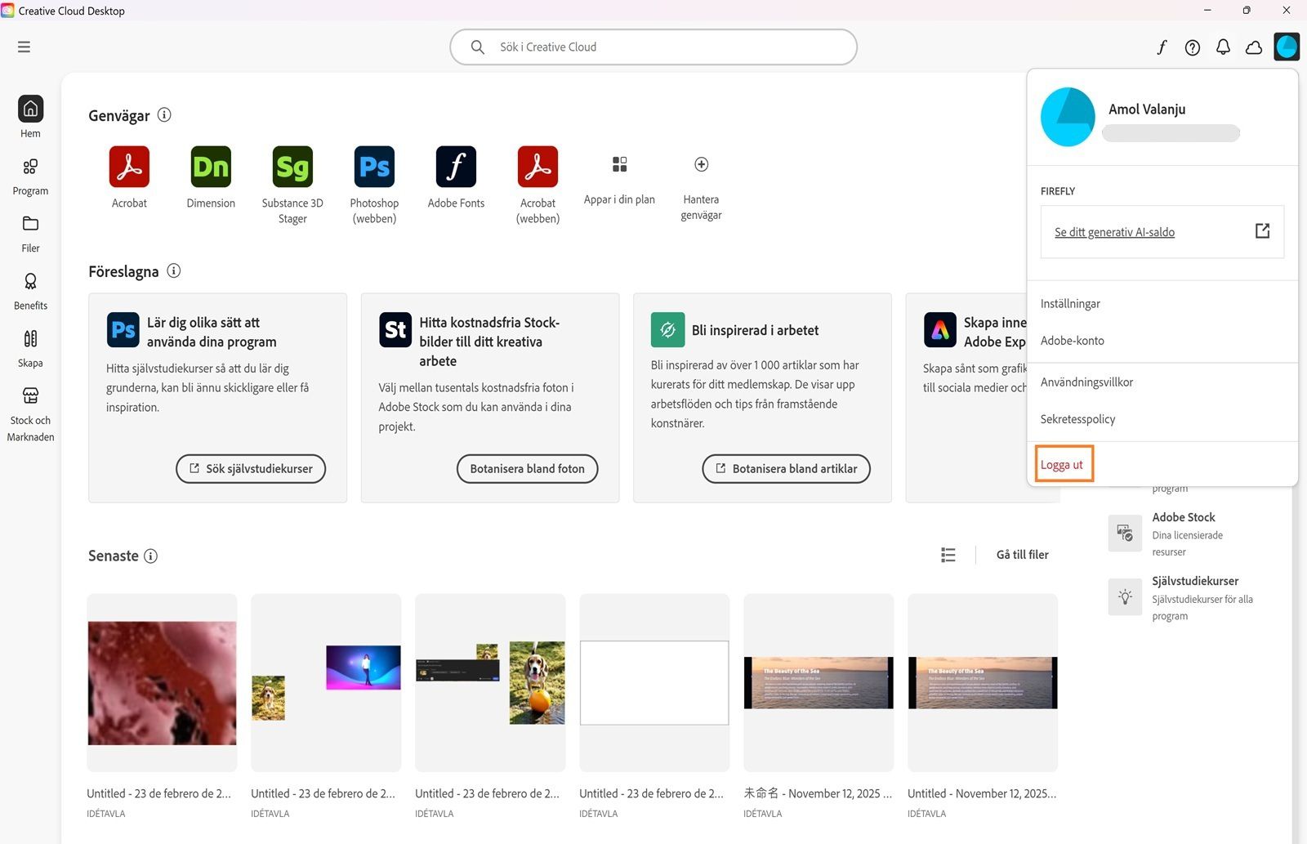Select Sekretesspolicy in profile menu
Image resolution: width=1307 pixels, height=844 pixels.
(1077, 418)
